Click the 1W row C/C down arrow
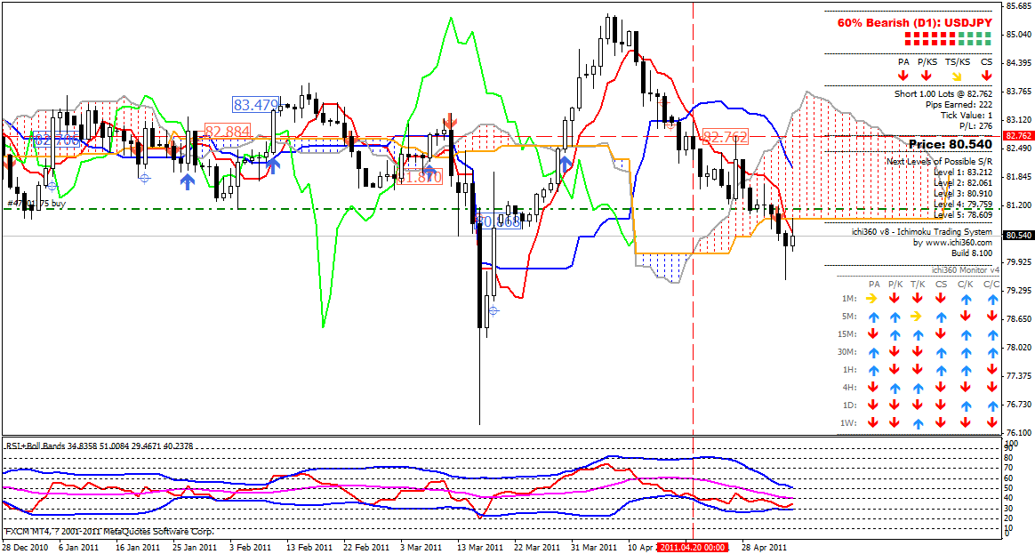The width and height of the screenshot is (1035, 554). 991,422
